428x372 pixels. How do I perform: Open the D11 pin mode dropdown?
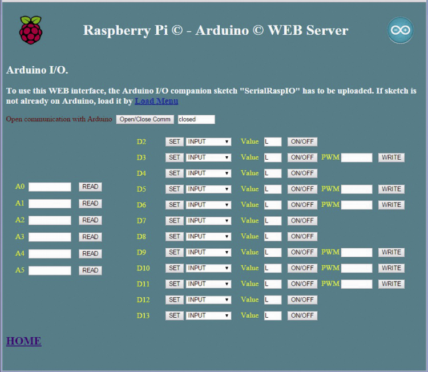click(x=208, y=284)
